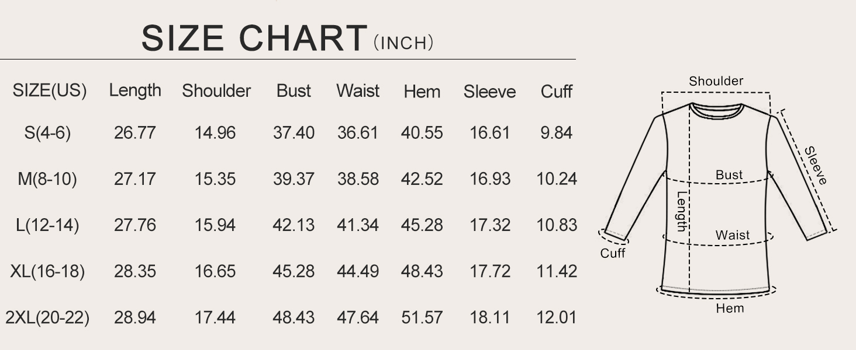Image resolution: width=856 pixels, height=350 pixels.
Task: Select the Hem label below the shirt diagram
Action: (730, 308)
